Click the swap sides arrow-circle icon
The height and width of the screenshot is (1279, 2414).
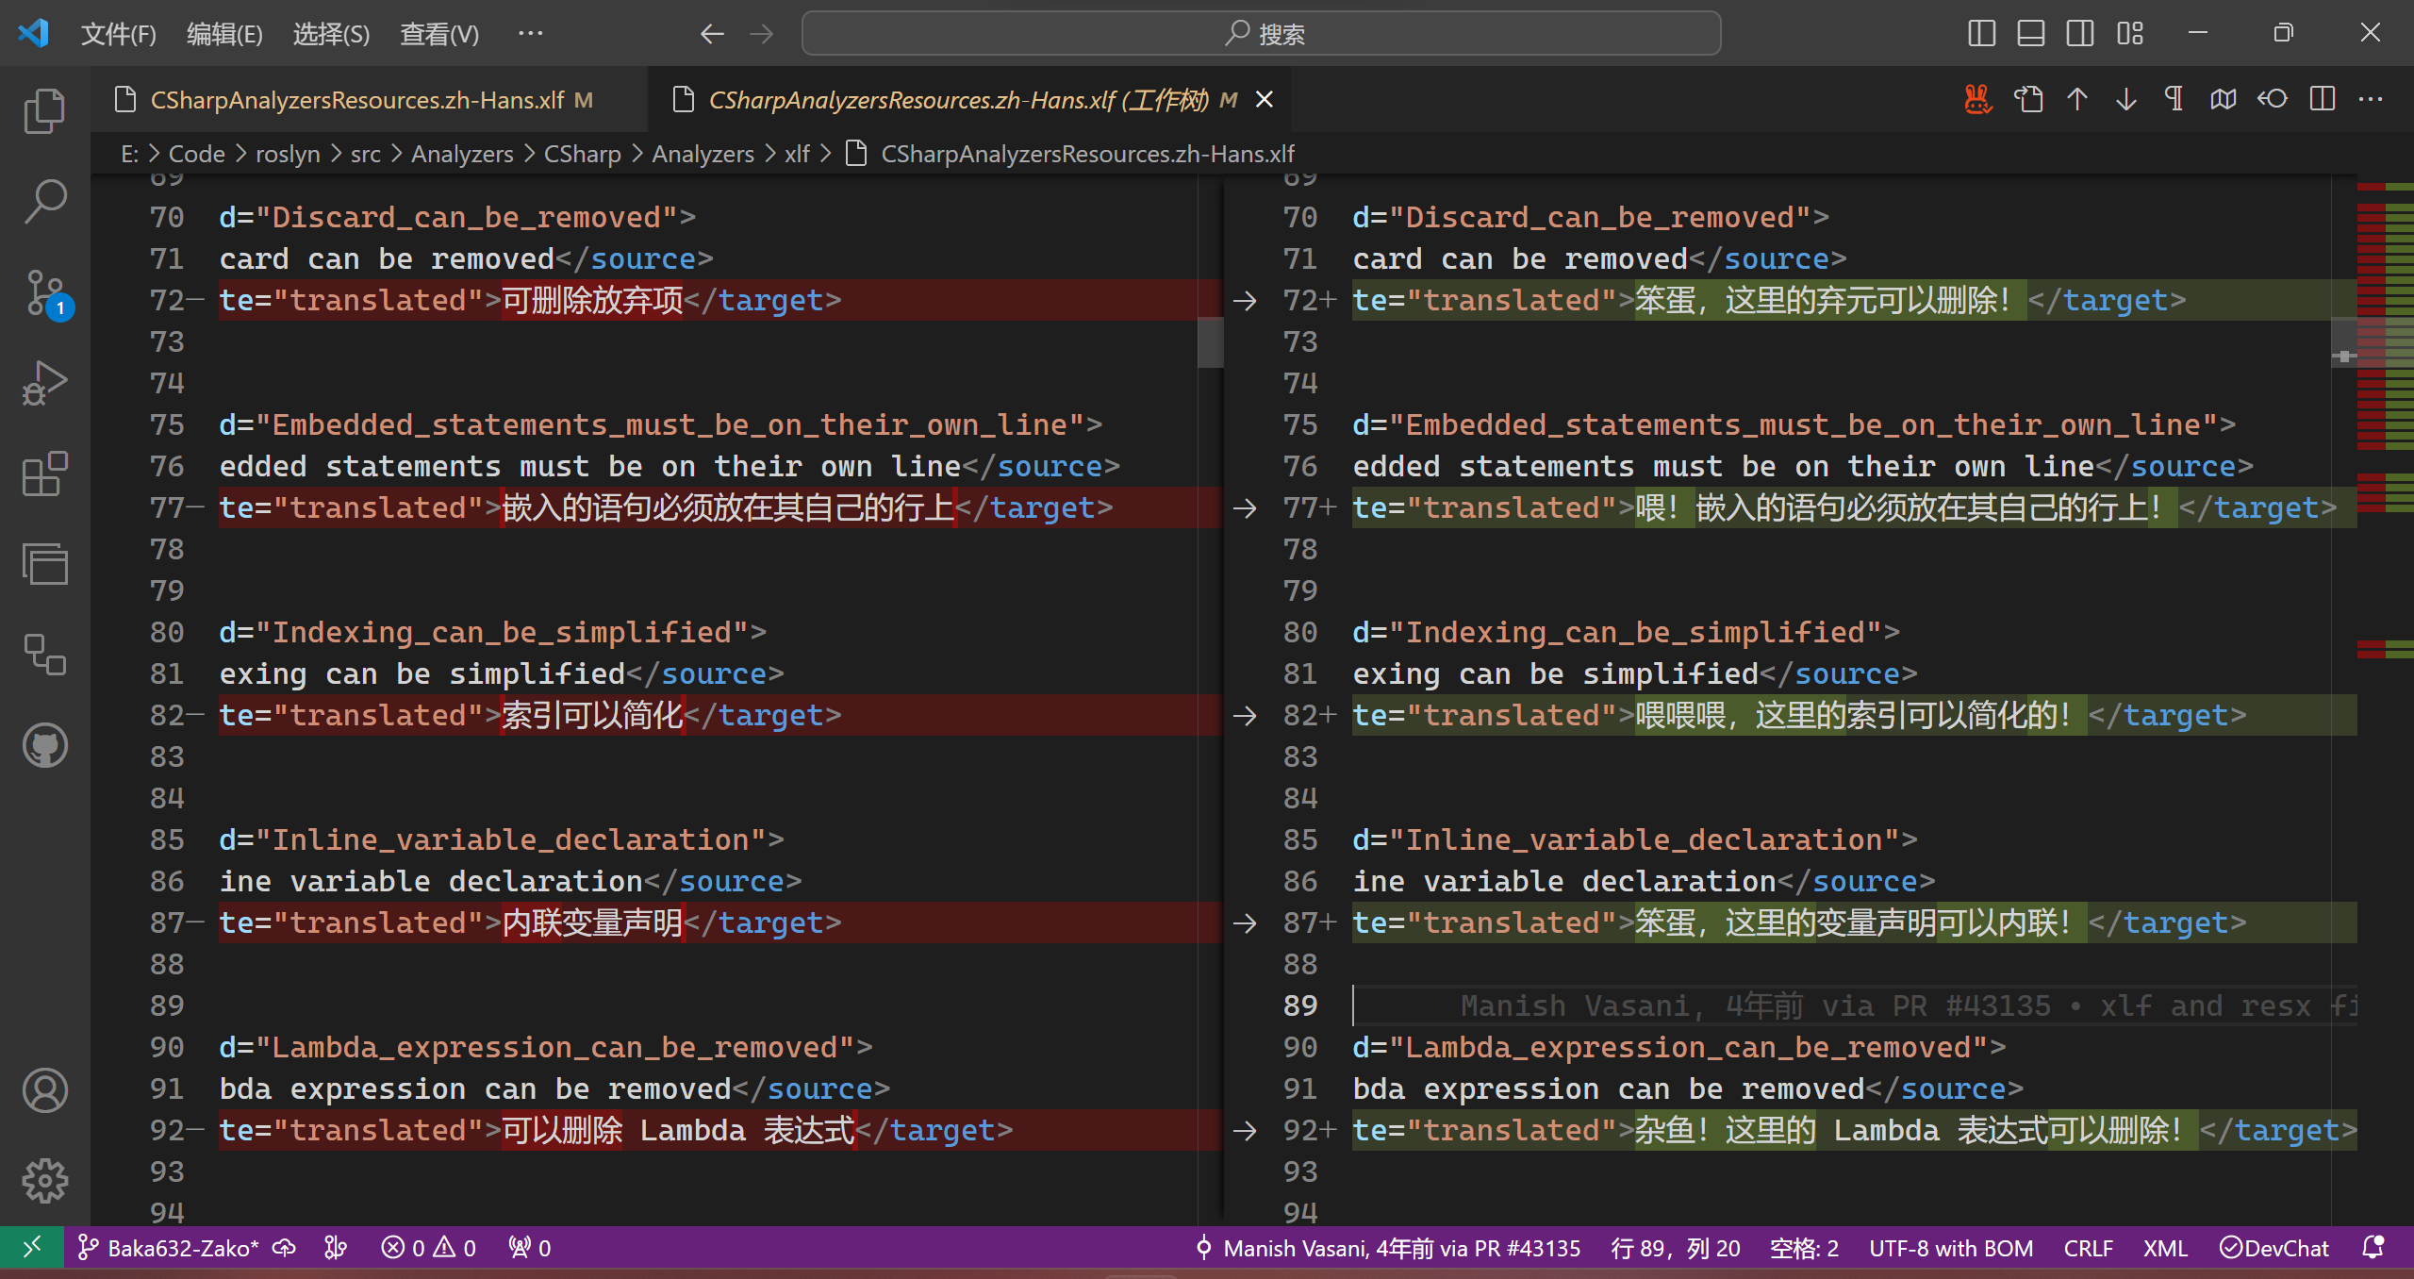click(2273, 99)
